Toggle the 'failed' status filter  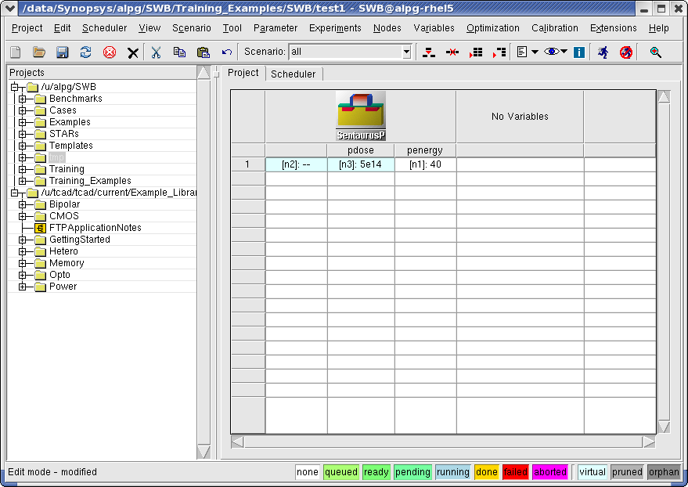point(515,472)
